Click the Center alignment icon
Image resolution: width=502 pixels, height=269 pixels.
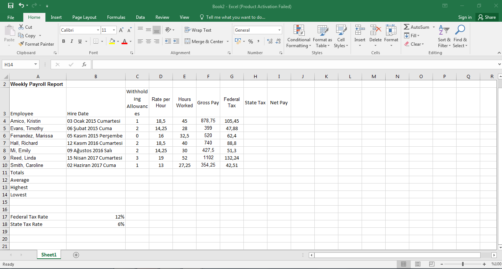click(x=148, y=41)
